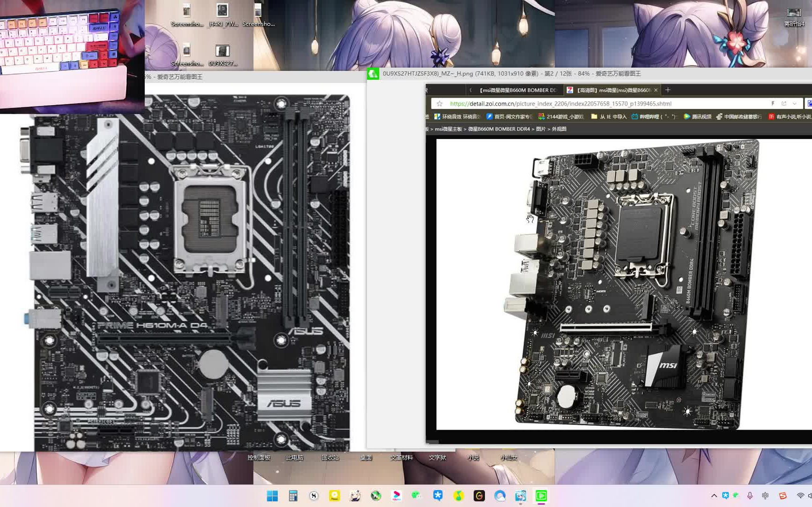Viewport: 812px width, 507px height.
Task: Click the 中国邮政储蓄银行 bookmark
Action: 739,116
